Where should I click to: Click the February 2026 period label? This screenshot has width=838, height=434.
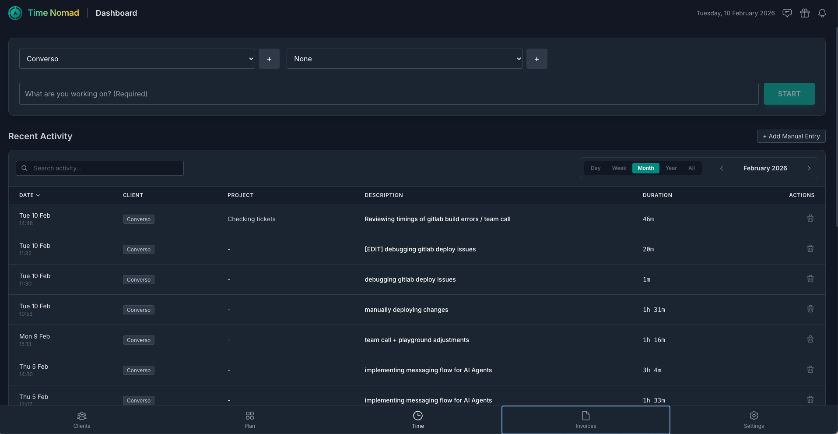(x=765, y=168)
